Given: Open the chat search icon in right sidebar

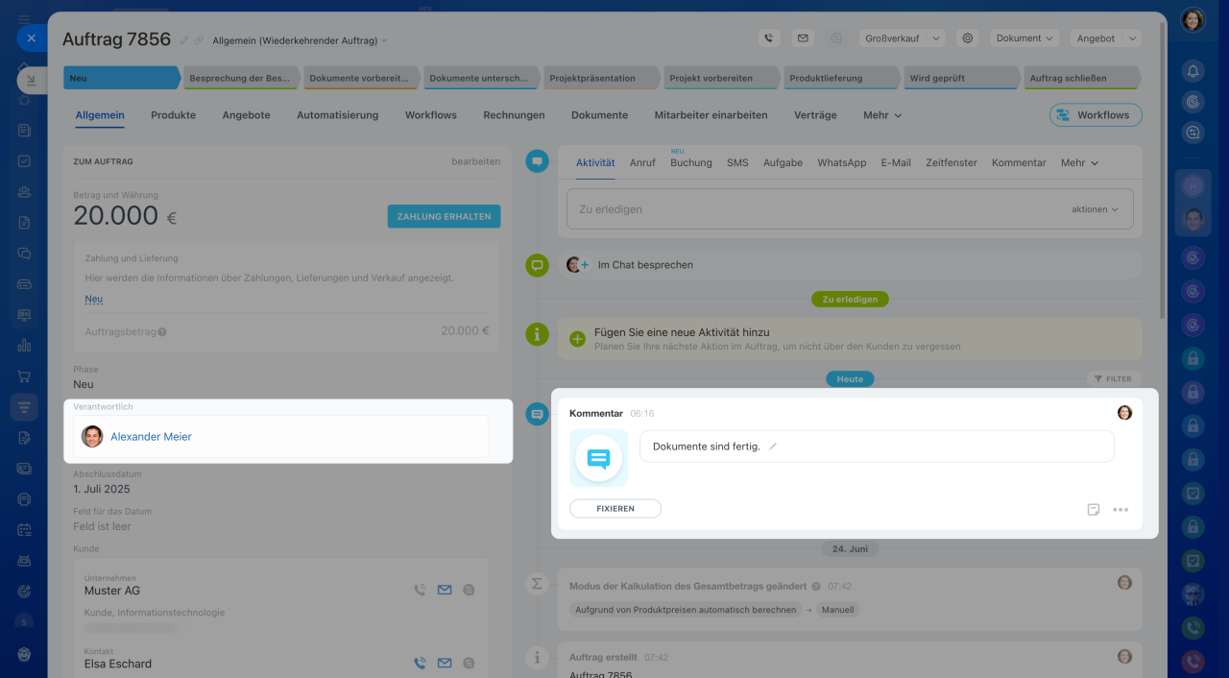Looking at the screenshot, I should pyautogui.click(x=1193, y=133).
